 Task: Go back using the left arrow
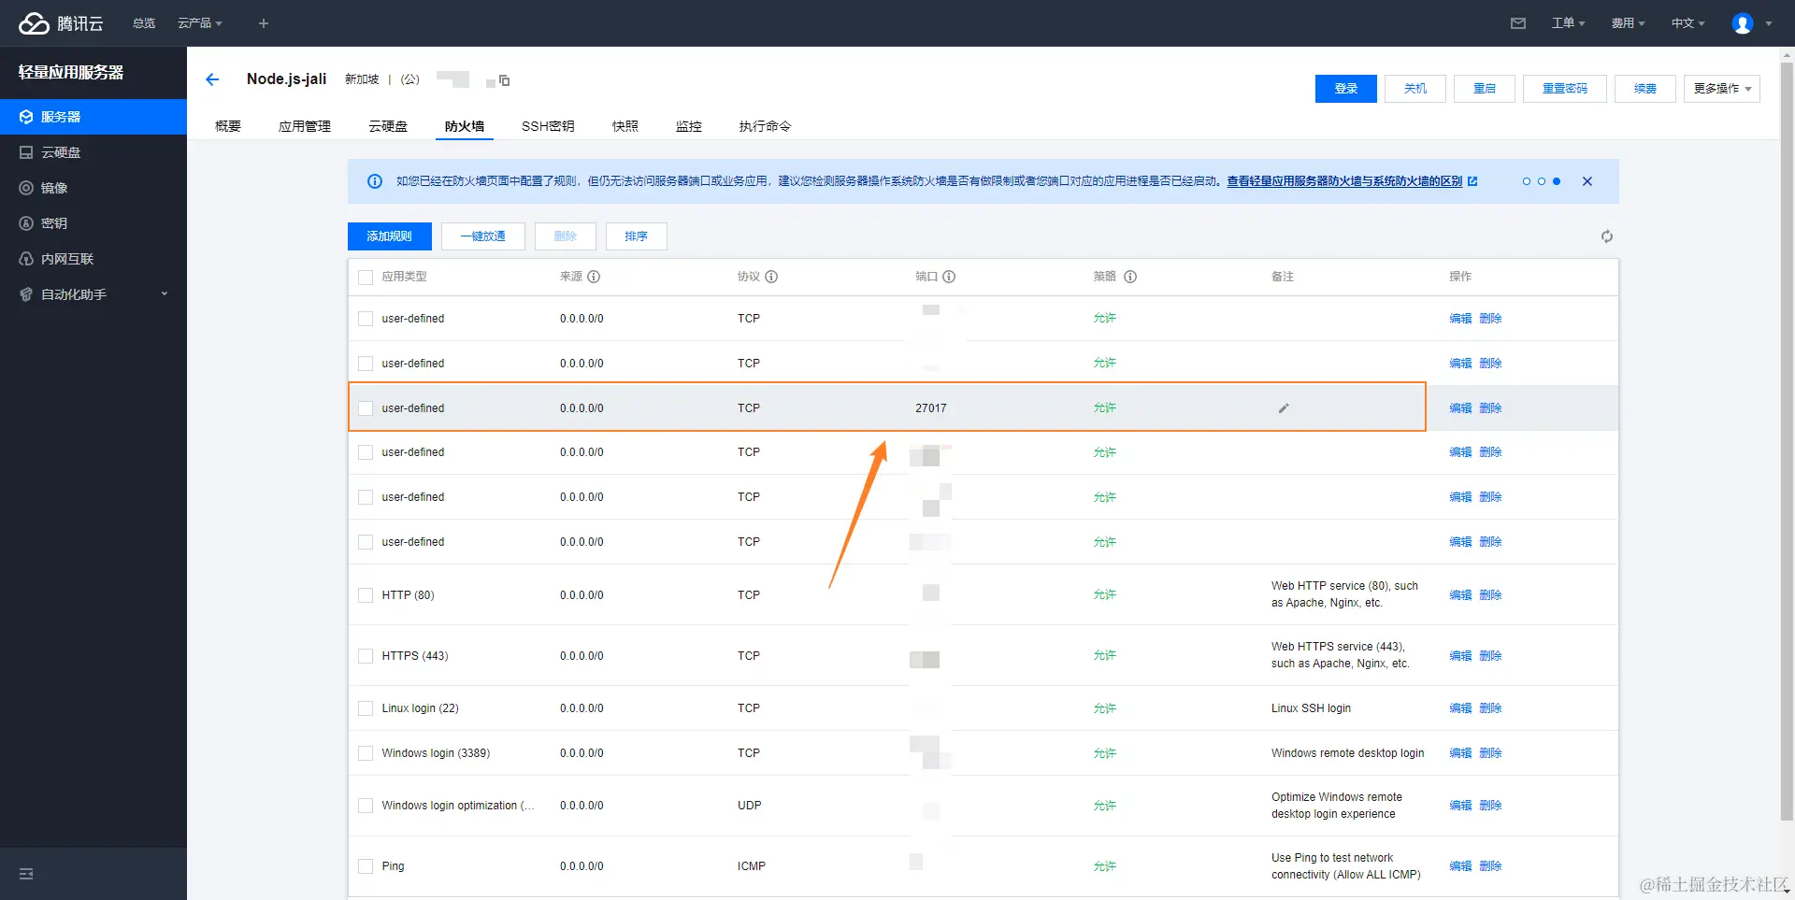(212, 79)
